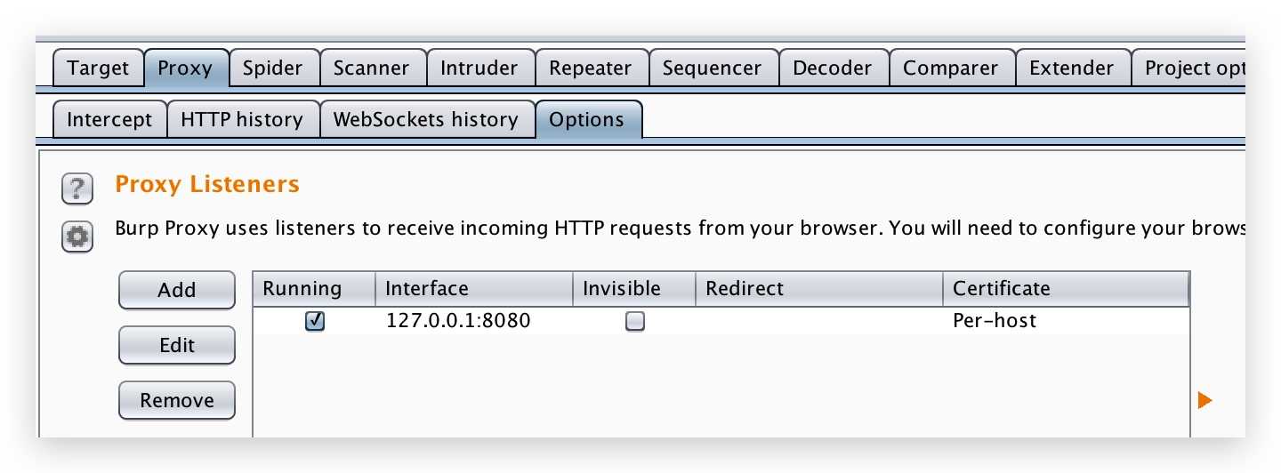Open the Decoder tab
The width and height of the screenshot is (1281, 473).
(834, 68)
